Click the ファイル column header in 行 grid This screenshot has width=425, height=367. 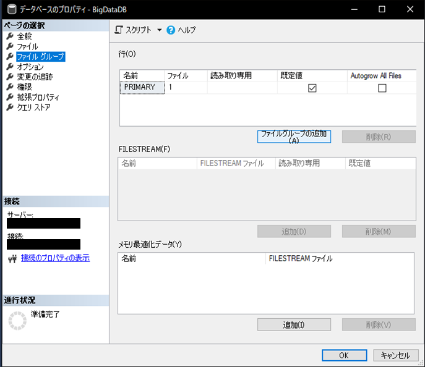(186, 75)
